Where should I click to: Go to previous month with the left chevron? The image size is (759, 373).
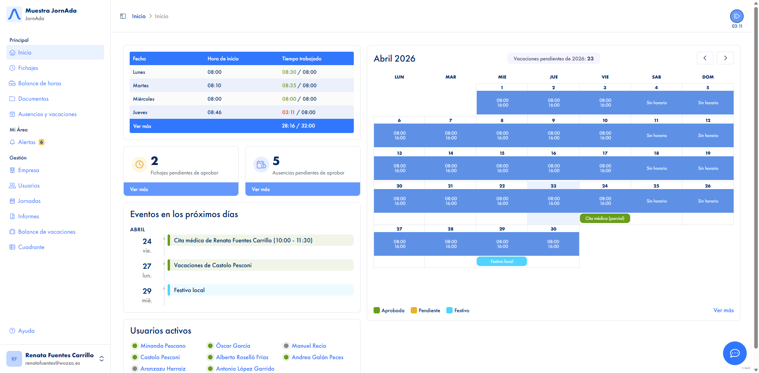click(x=705, y=58)
